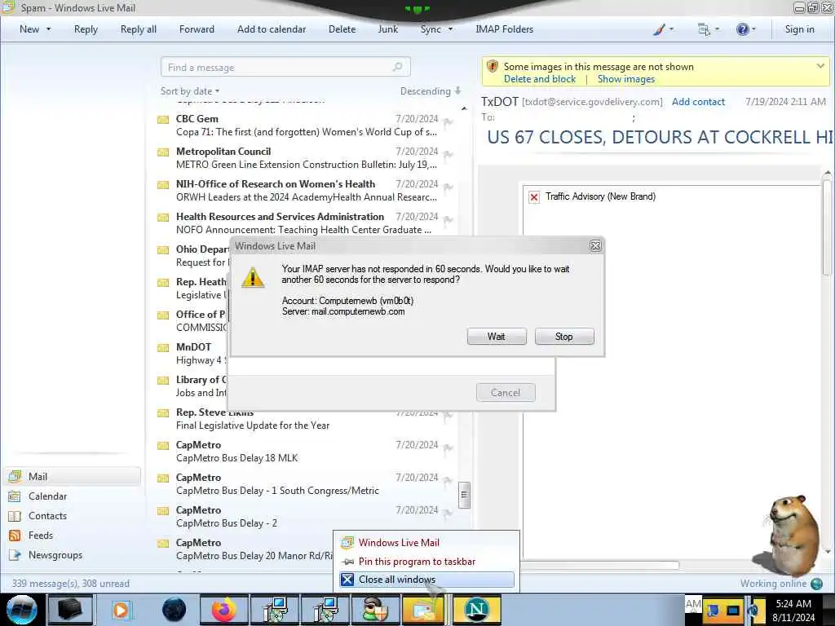The height and width of the screenshot is (626, 835).
Task: Click the Newsgroups icon in the sidebar
Action: tap(15, 555)
